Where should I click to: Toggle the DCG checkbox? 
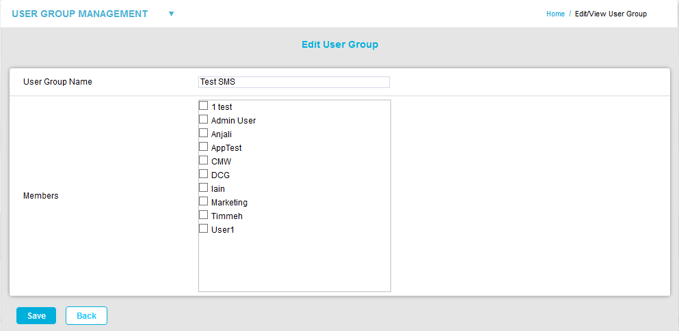(203, 174)
